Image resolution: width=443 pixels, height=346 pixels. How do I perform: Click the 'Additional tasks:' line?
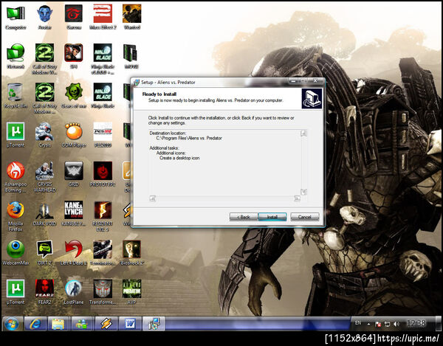click(164, 148)
